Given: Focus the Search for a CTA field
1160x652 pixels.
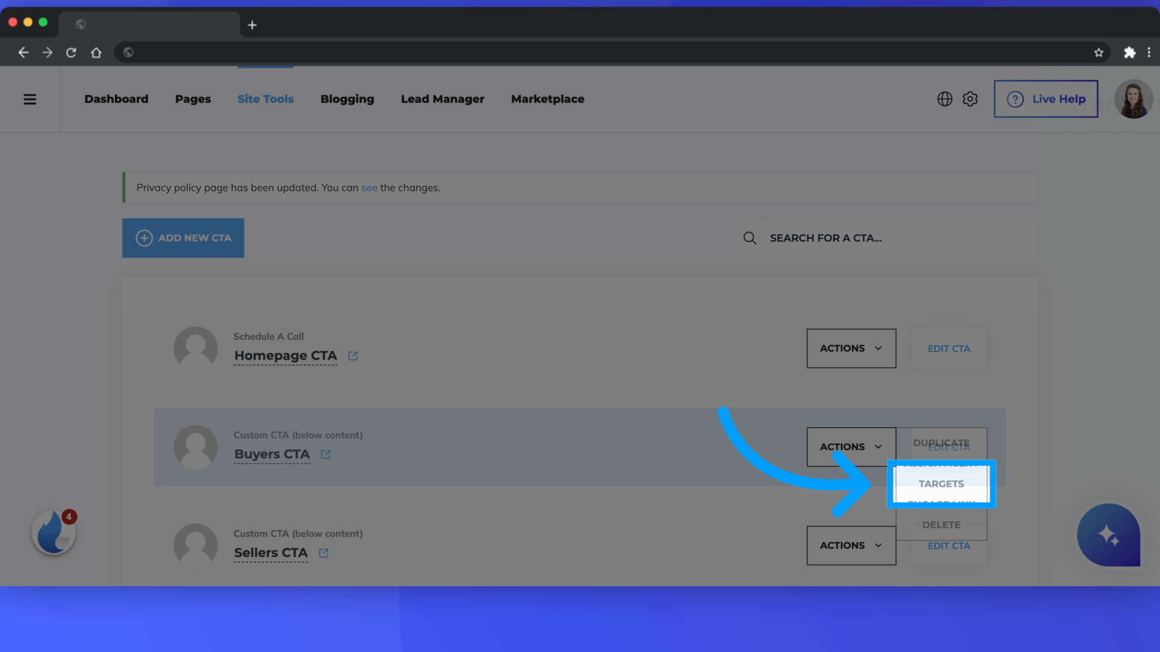Looking at the screenshot, I should click(x=883, y=238).
